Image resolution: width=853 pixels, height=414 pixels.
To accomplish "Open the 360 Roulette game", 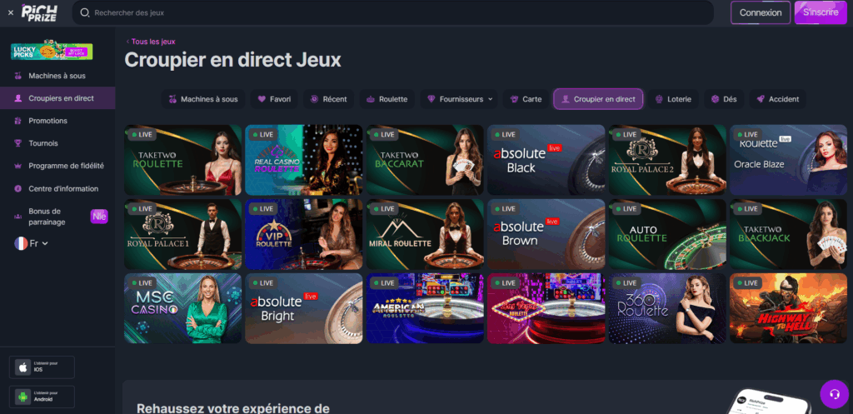I will (667, 308).
